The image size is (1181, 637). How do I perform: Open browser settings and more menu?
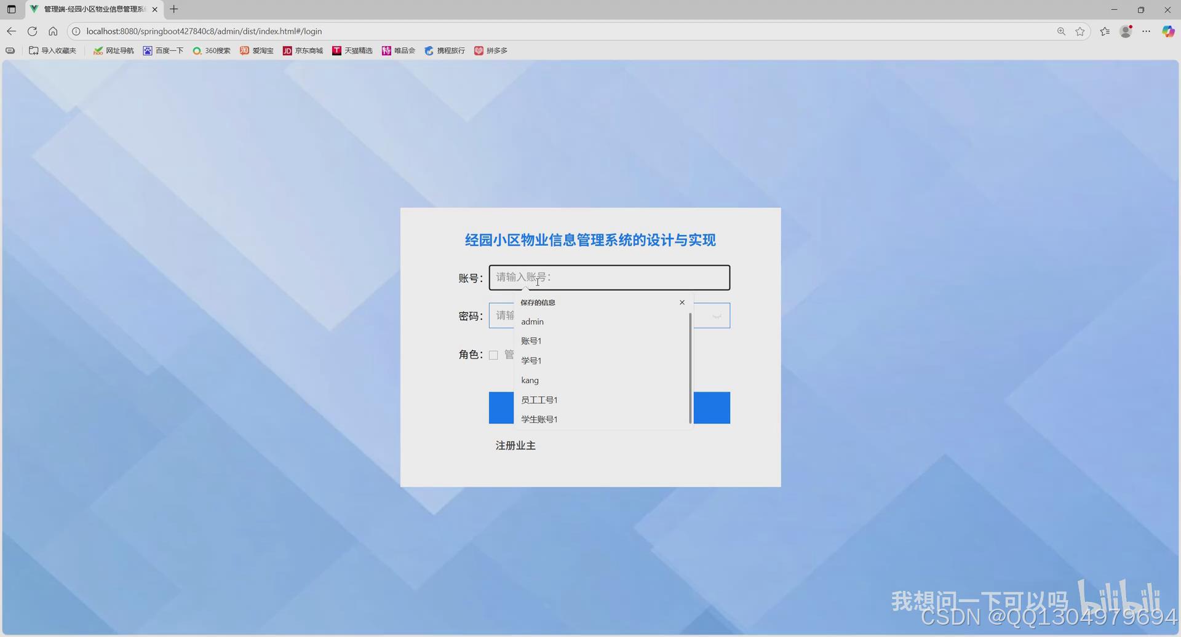[x=1147, y=31]
